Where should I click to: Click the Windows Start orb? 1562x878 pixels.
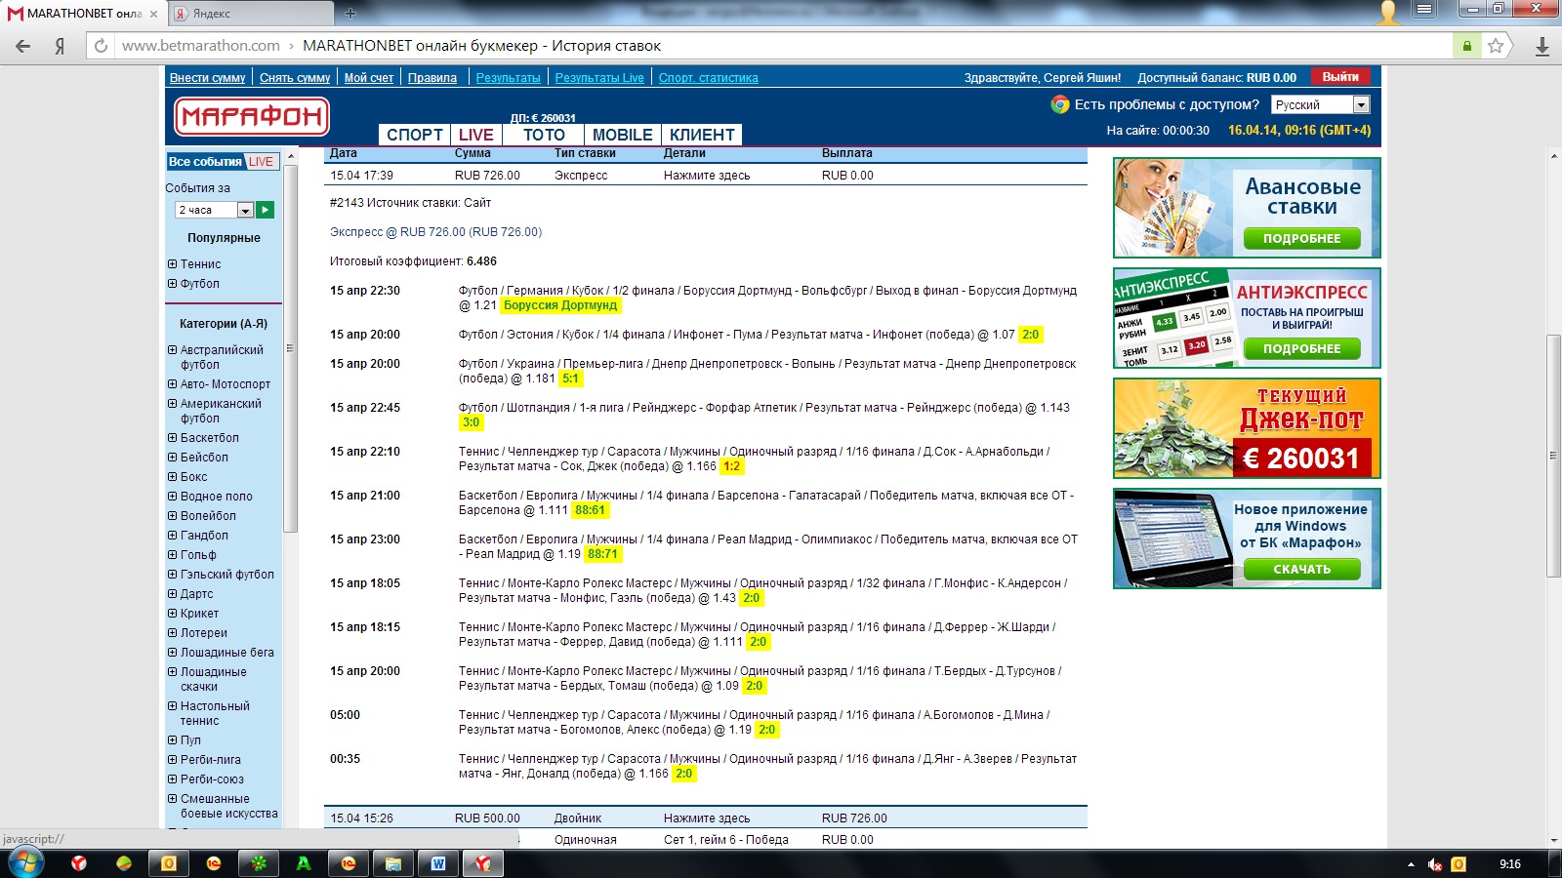(x=25, y=863)
